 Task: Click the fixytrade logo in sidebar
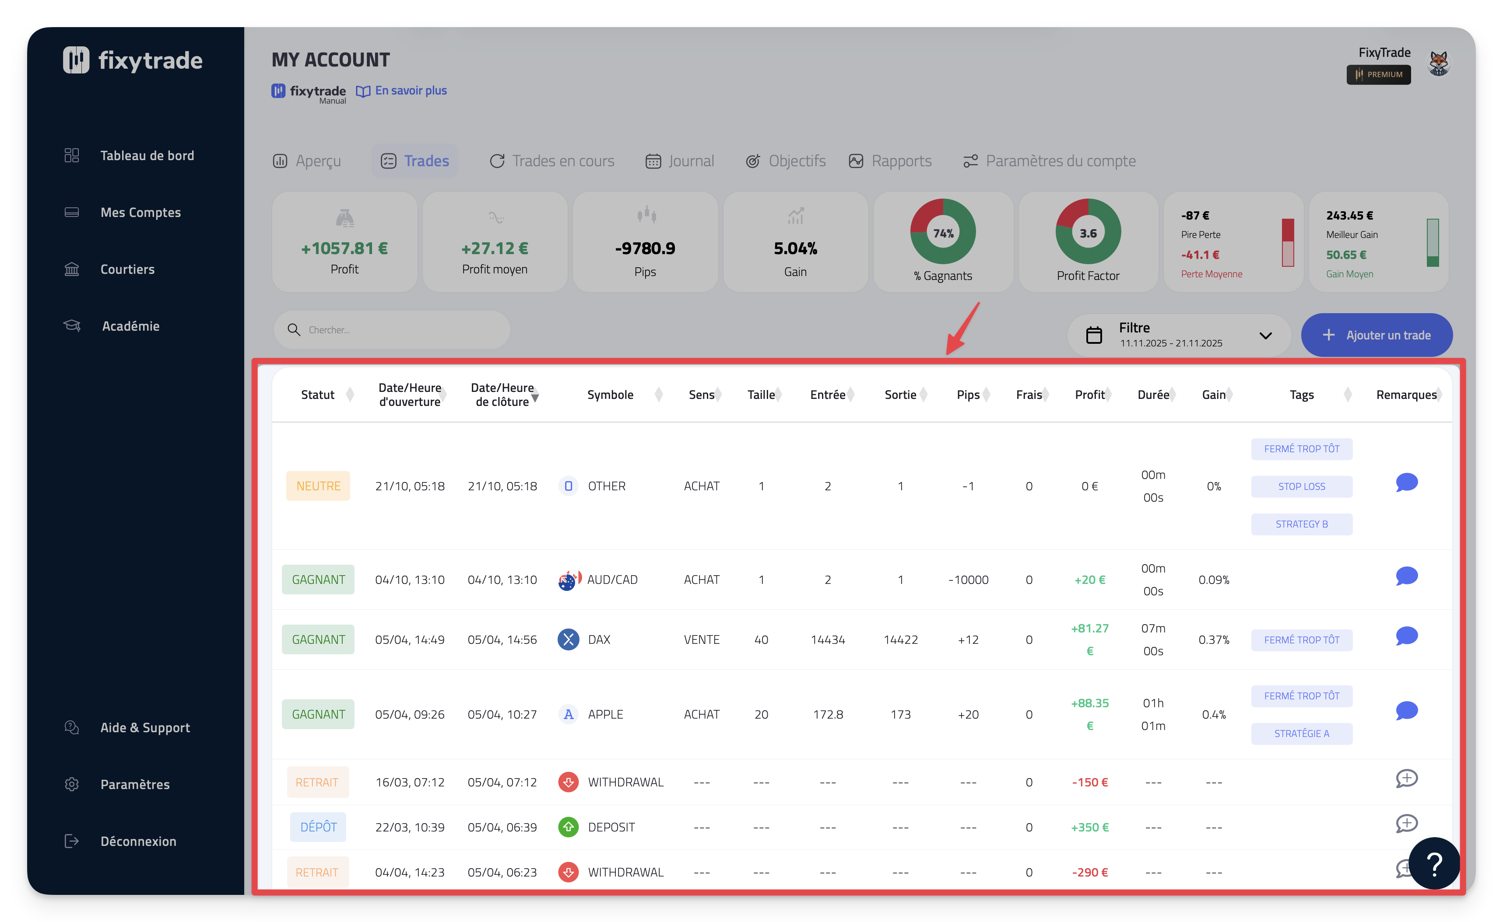(x=133, y=60)
